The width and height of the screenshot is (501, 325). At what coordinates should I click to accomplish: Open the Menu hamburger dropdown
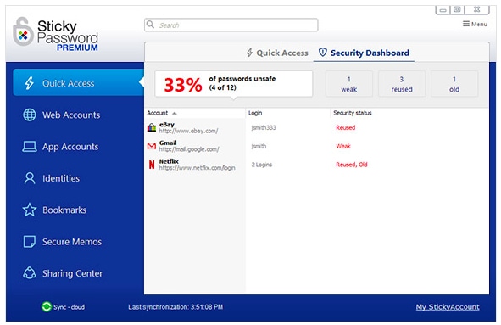click(x=475, y=24)
